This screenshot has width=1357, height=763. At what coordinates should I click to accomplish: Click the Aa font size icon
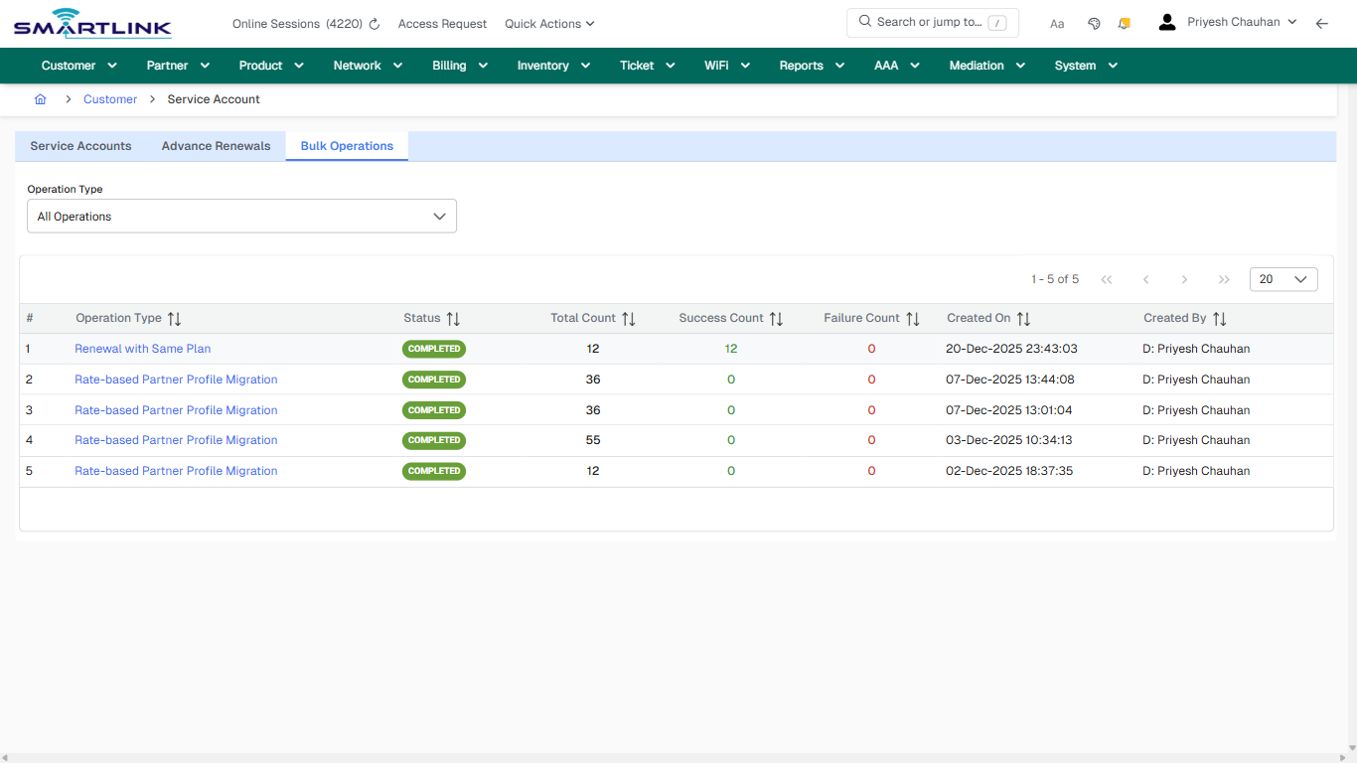(1057, 23)
